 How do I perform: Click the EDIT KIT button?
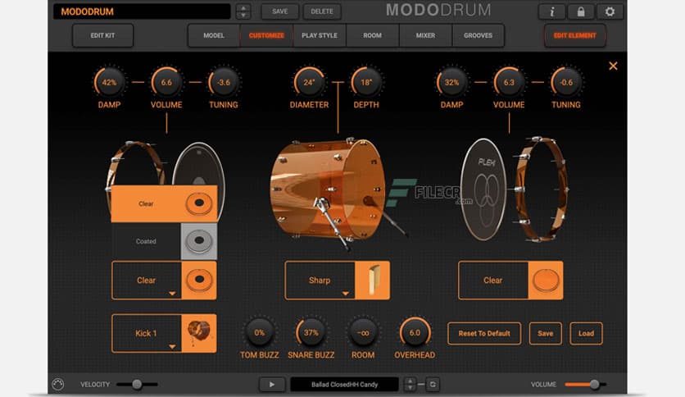click(102, 35)
